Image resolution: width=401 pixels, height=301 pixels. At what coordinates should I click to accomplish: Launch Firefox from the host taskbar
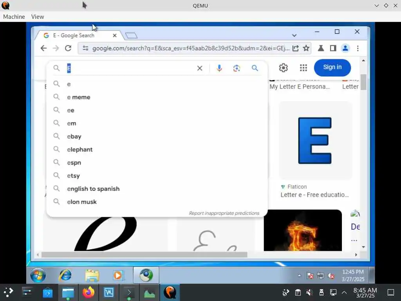[89, 292]
